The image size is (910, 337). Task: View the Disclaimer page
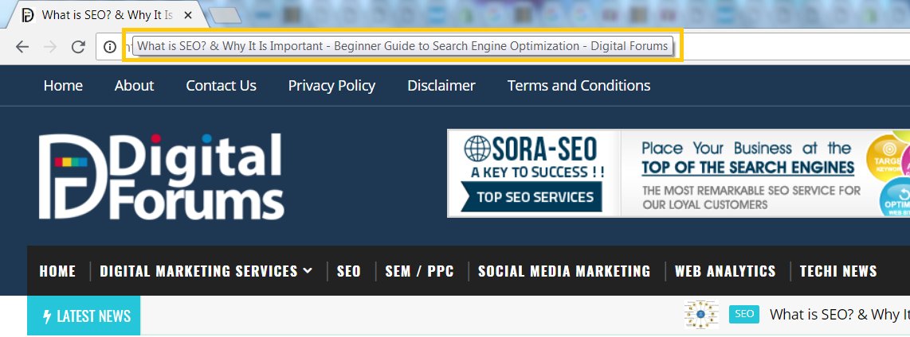pyautogui.click(x=441, y=86)
